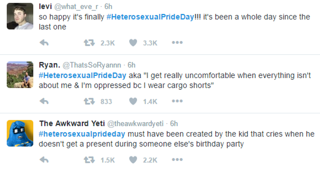Show more options on Awkward Yeti's tweet
320x169 pixels.
(x=177, y=160)
